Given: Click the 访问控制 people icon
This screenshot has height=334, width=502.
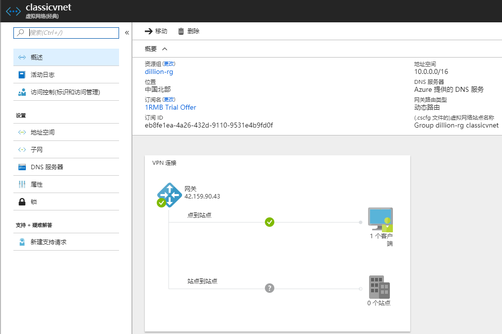Looking at the screenshot, I should [x=22, y=92].
